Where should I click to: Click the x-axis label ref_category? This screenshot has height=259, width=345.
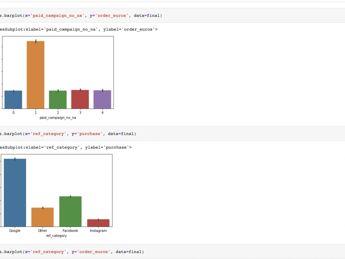pyautogui.click(x=56, y=236)
